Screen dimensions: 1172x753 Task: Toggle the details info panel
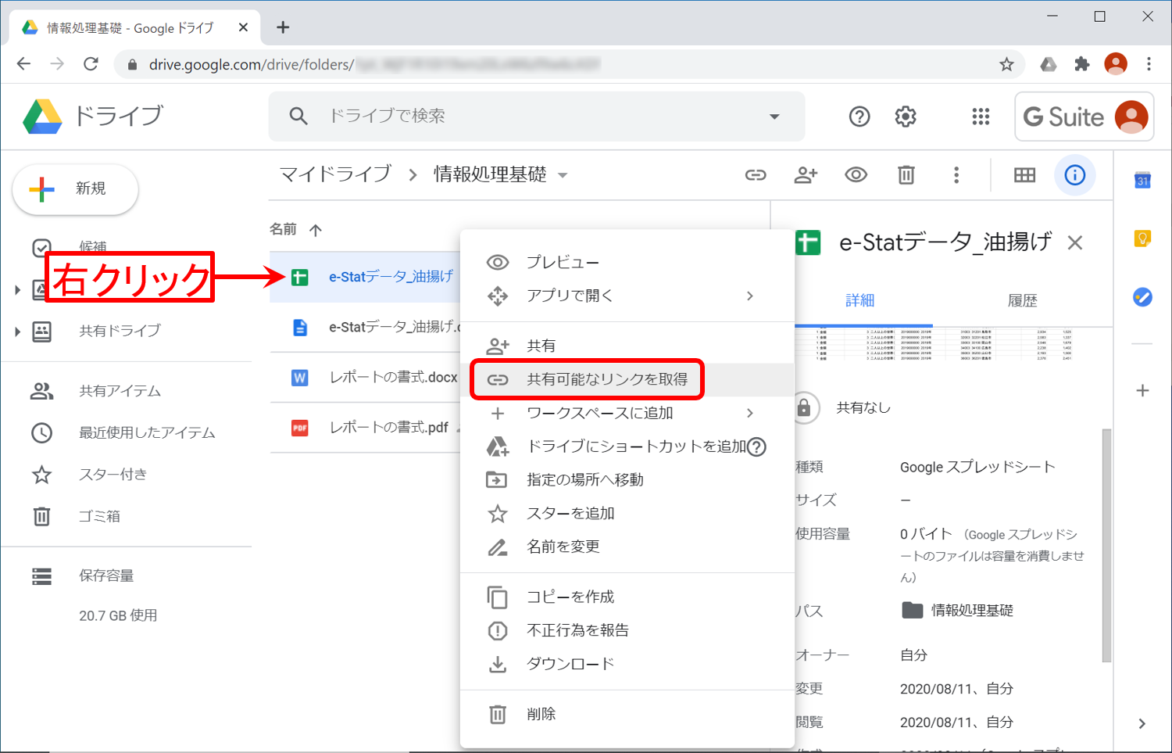click(x=1075, y=175)
